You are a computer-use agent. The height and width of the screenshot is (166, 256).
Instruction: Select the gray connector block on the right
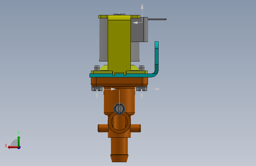pyautogui.click(x=139, y=30)
